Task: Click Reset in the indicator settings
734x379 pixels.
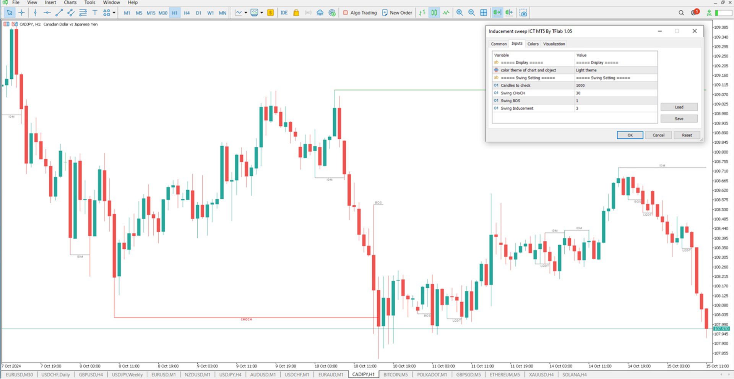Action: coord(687,135)
